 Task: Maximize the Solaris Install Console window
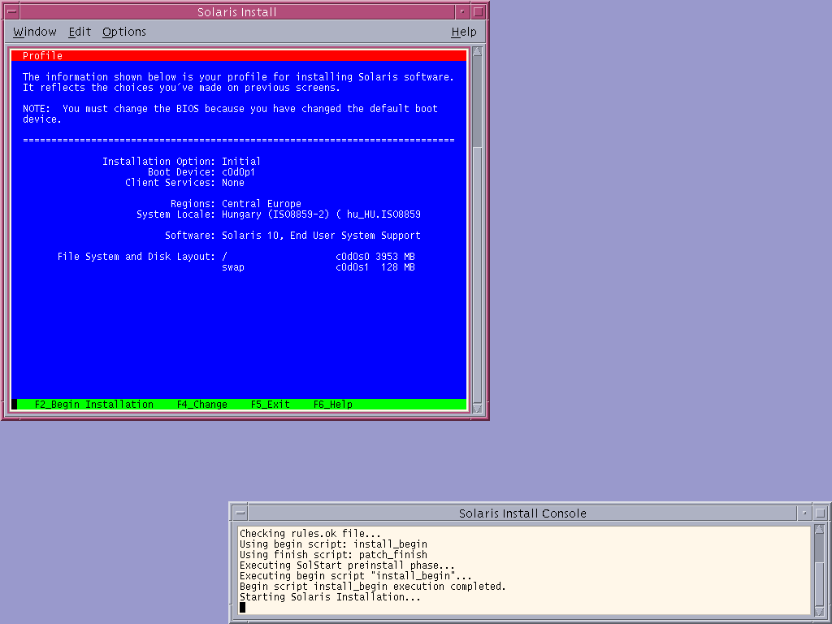click(820, 513)
